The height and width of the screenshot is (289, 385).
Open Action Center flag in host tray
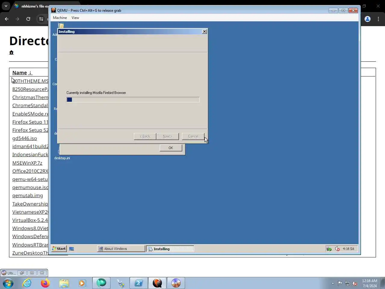point(340,283)
